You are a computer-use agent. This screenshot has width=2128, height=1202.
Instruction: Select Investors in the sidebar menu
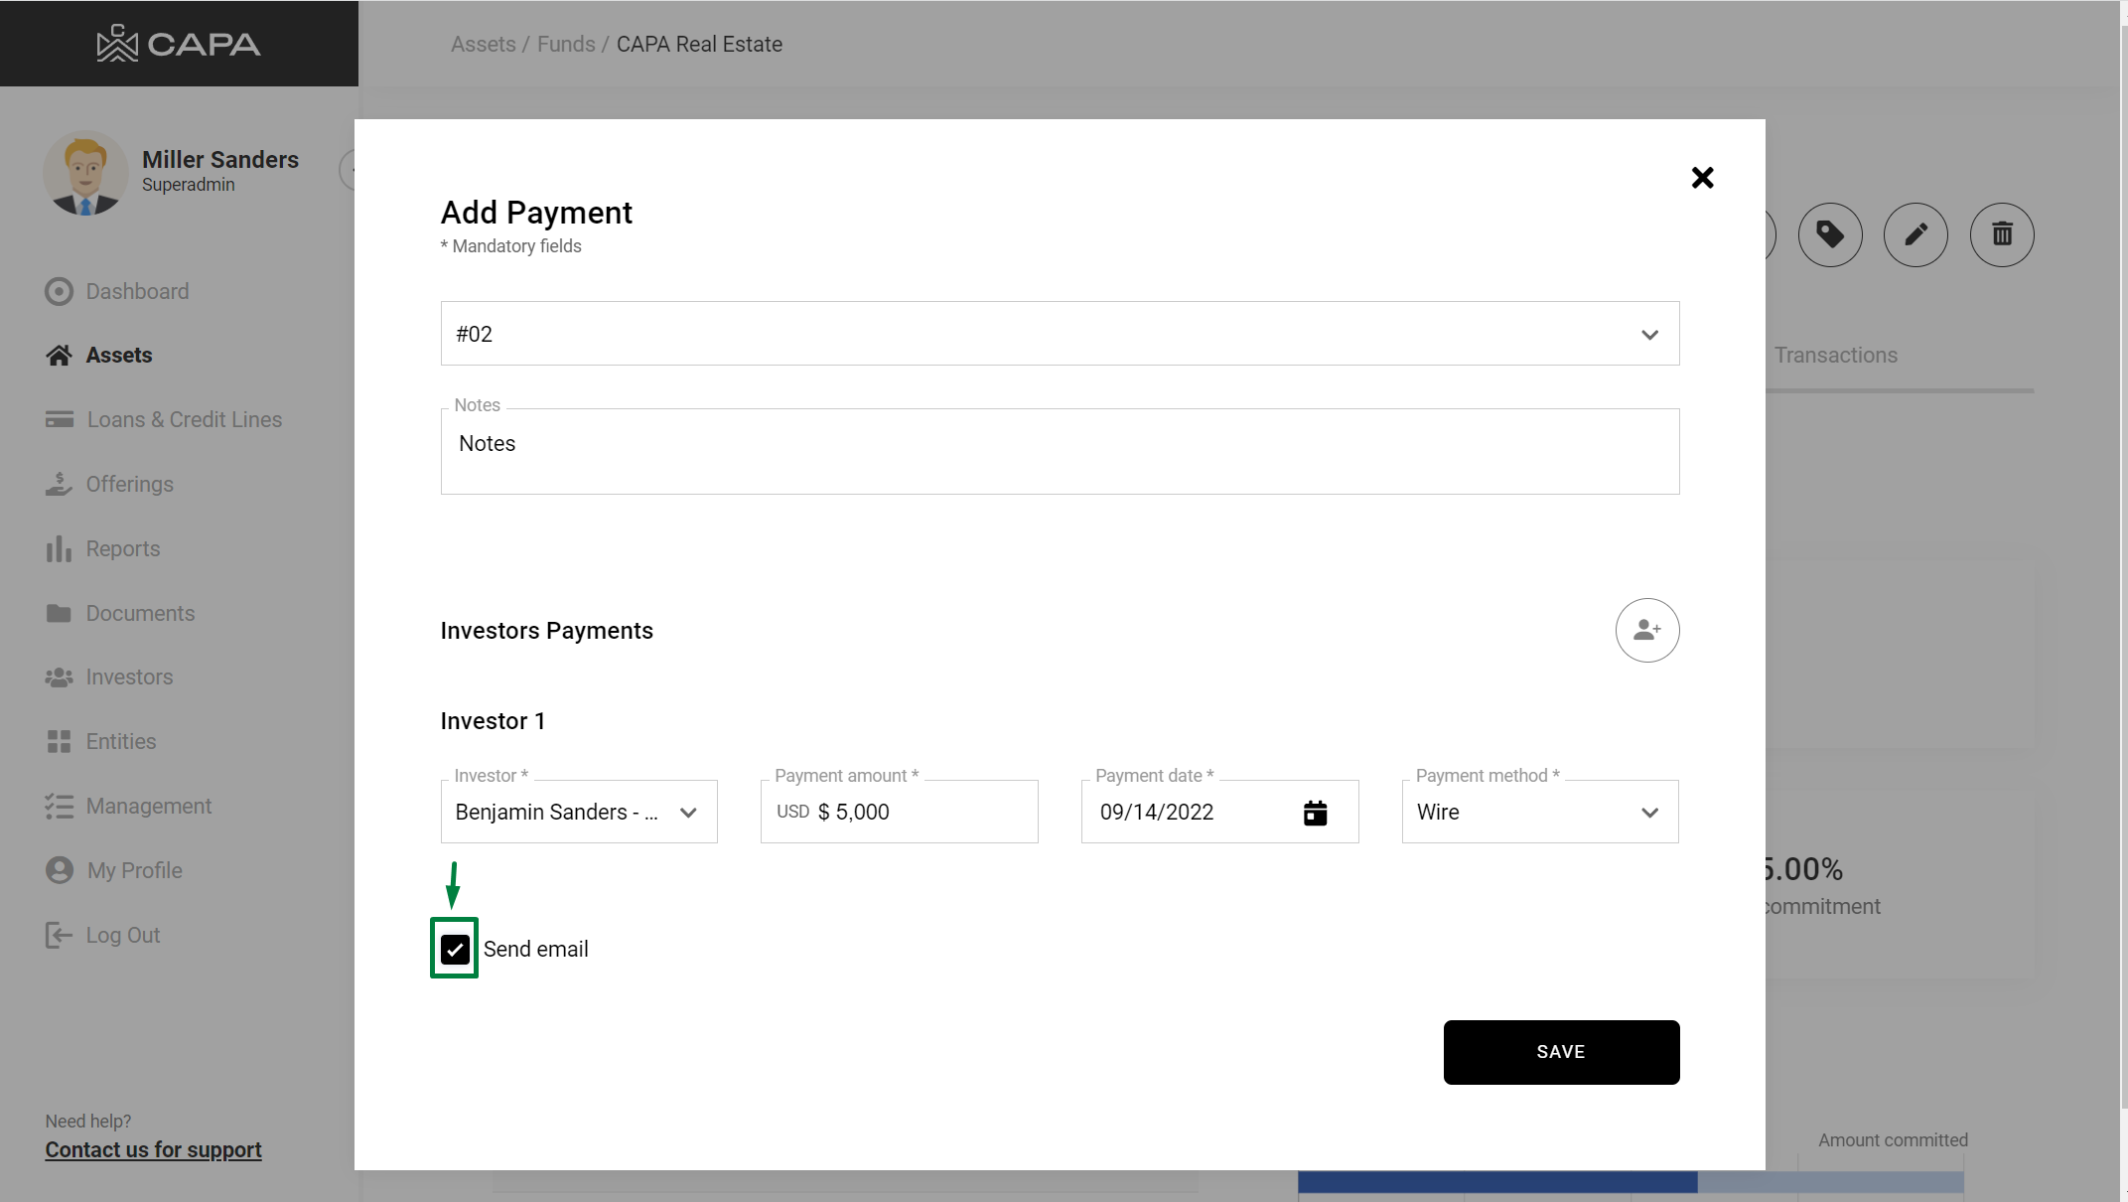pyautogui.click(x=129, y=676)
